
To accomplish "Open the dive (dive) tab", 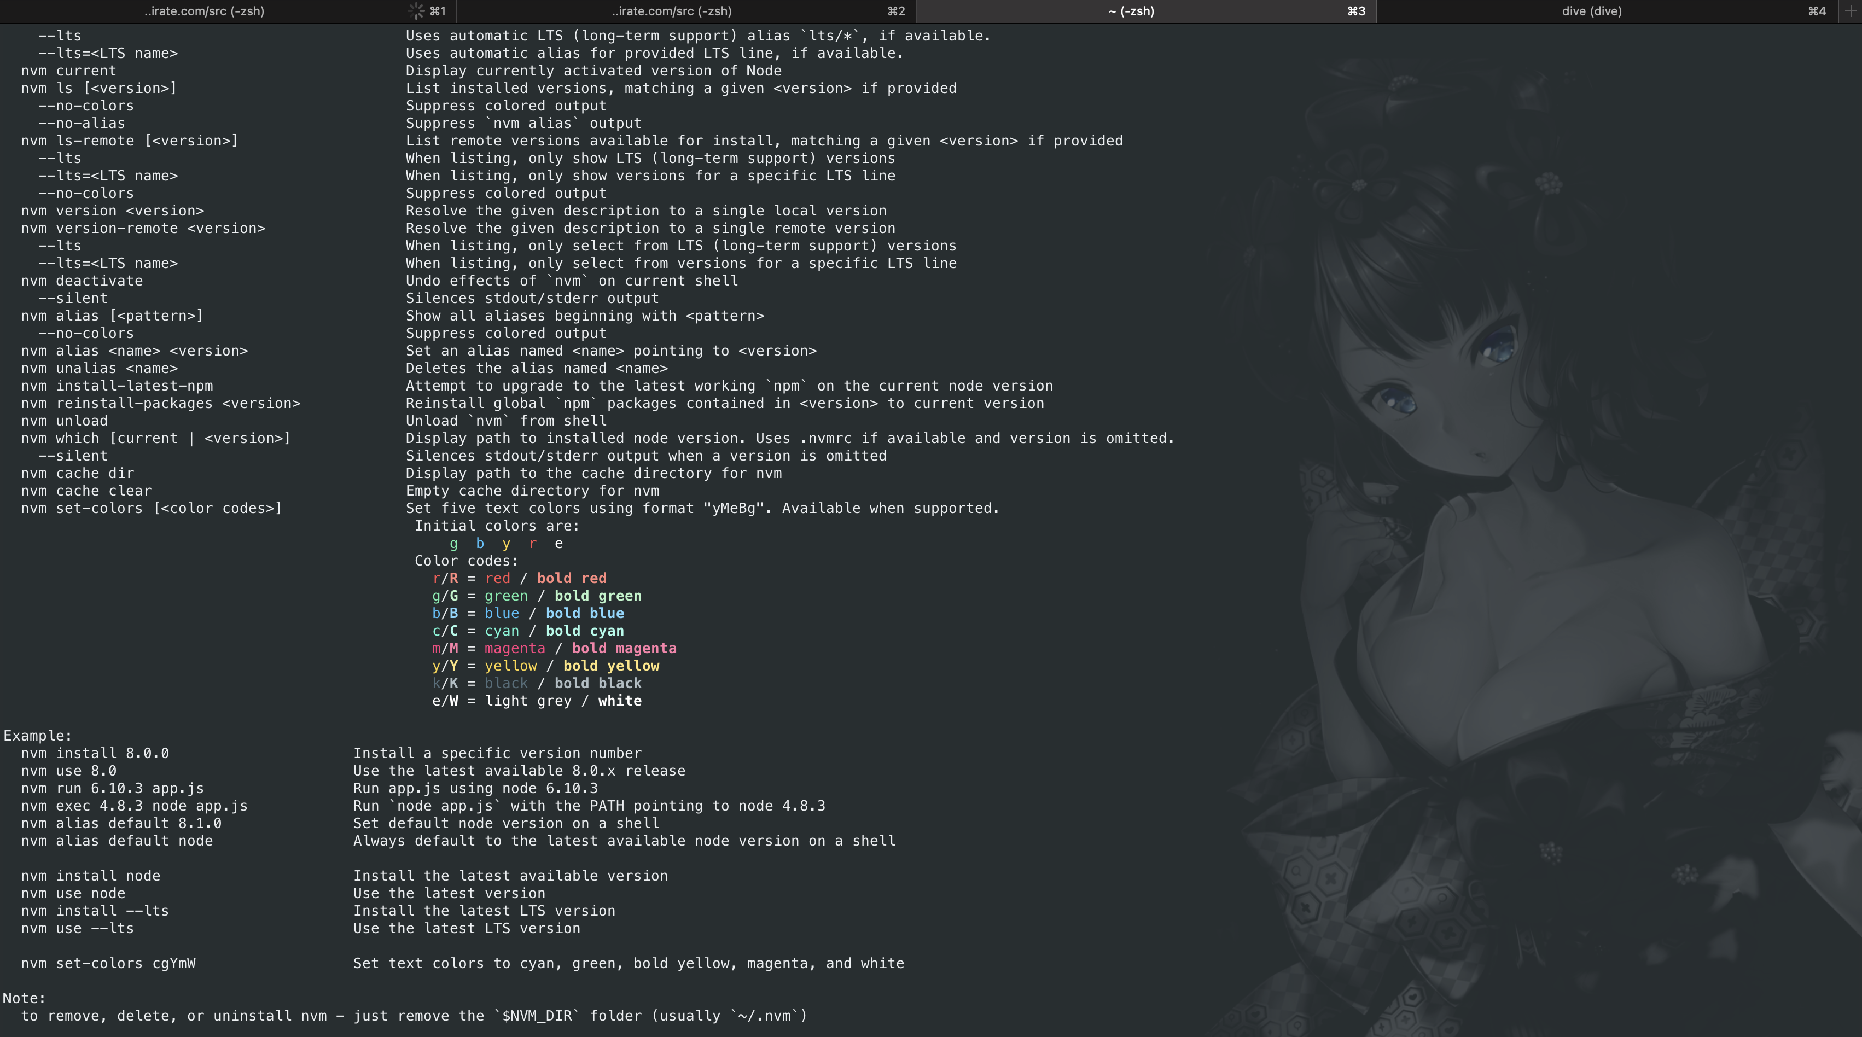I will 1591,11.
